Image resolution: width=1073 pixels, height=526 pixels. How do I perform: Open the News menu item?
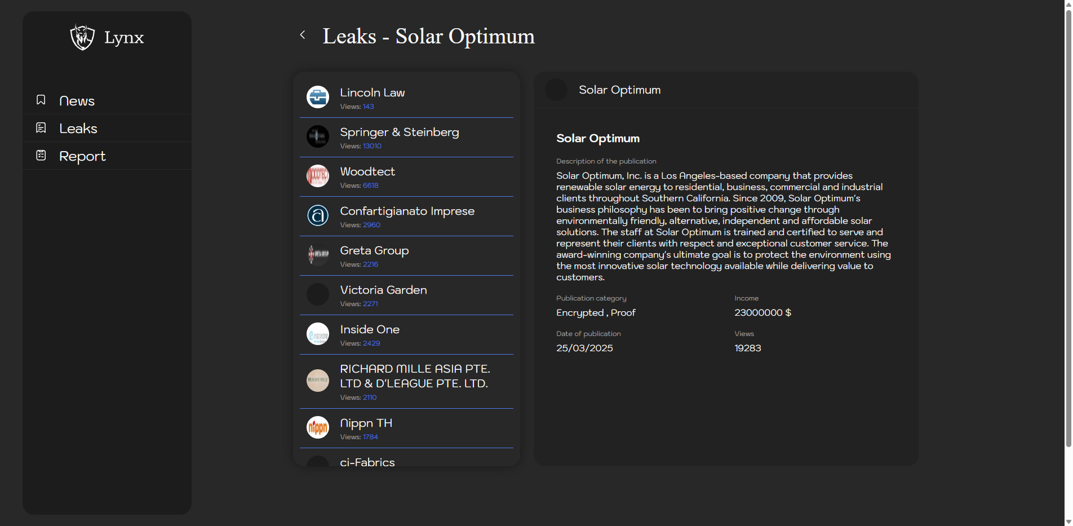pos(77,101)
